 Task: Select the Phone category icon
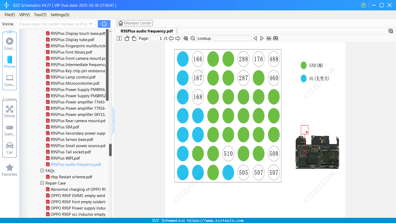pyautogui.click(x=10, y=62)
